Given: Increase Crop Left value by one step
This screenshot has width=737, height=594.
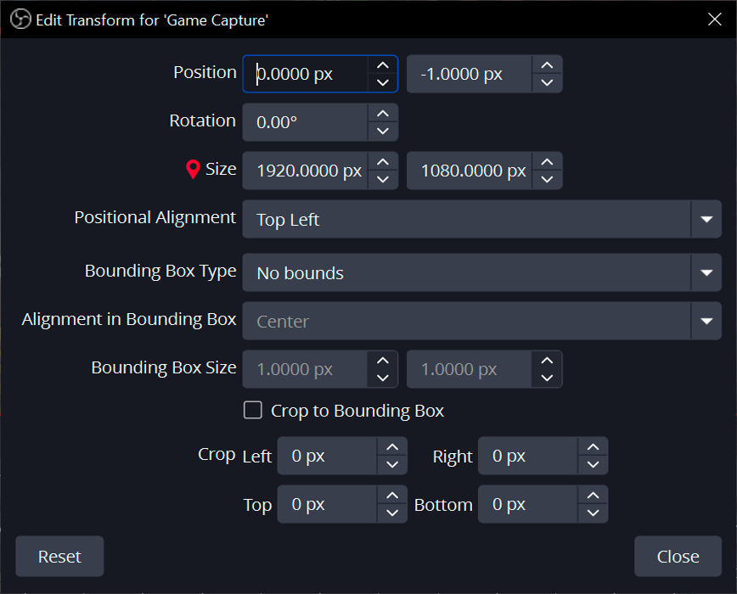Looking at the screenshot, I should click(x=391, y=447).
